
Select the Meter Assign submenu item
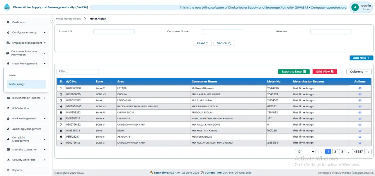click(26, 84)
